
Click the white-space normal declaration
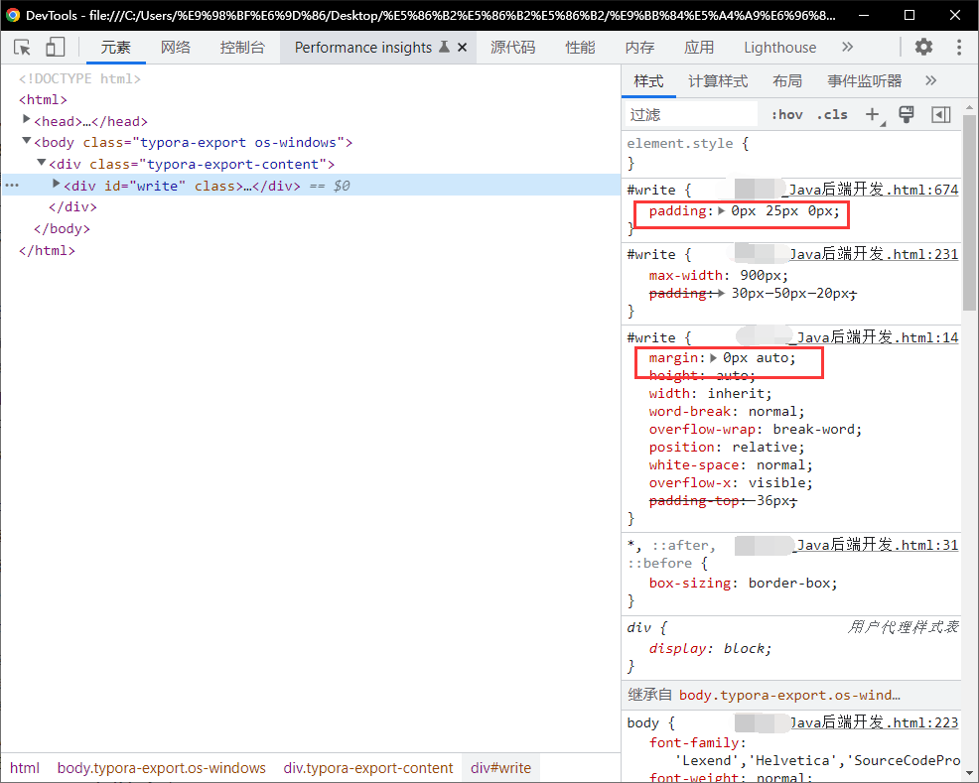(731, 465)
